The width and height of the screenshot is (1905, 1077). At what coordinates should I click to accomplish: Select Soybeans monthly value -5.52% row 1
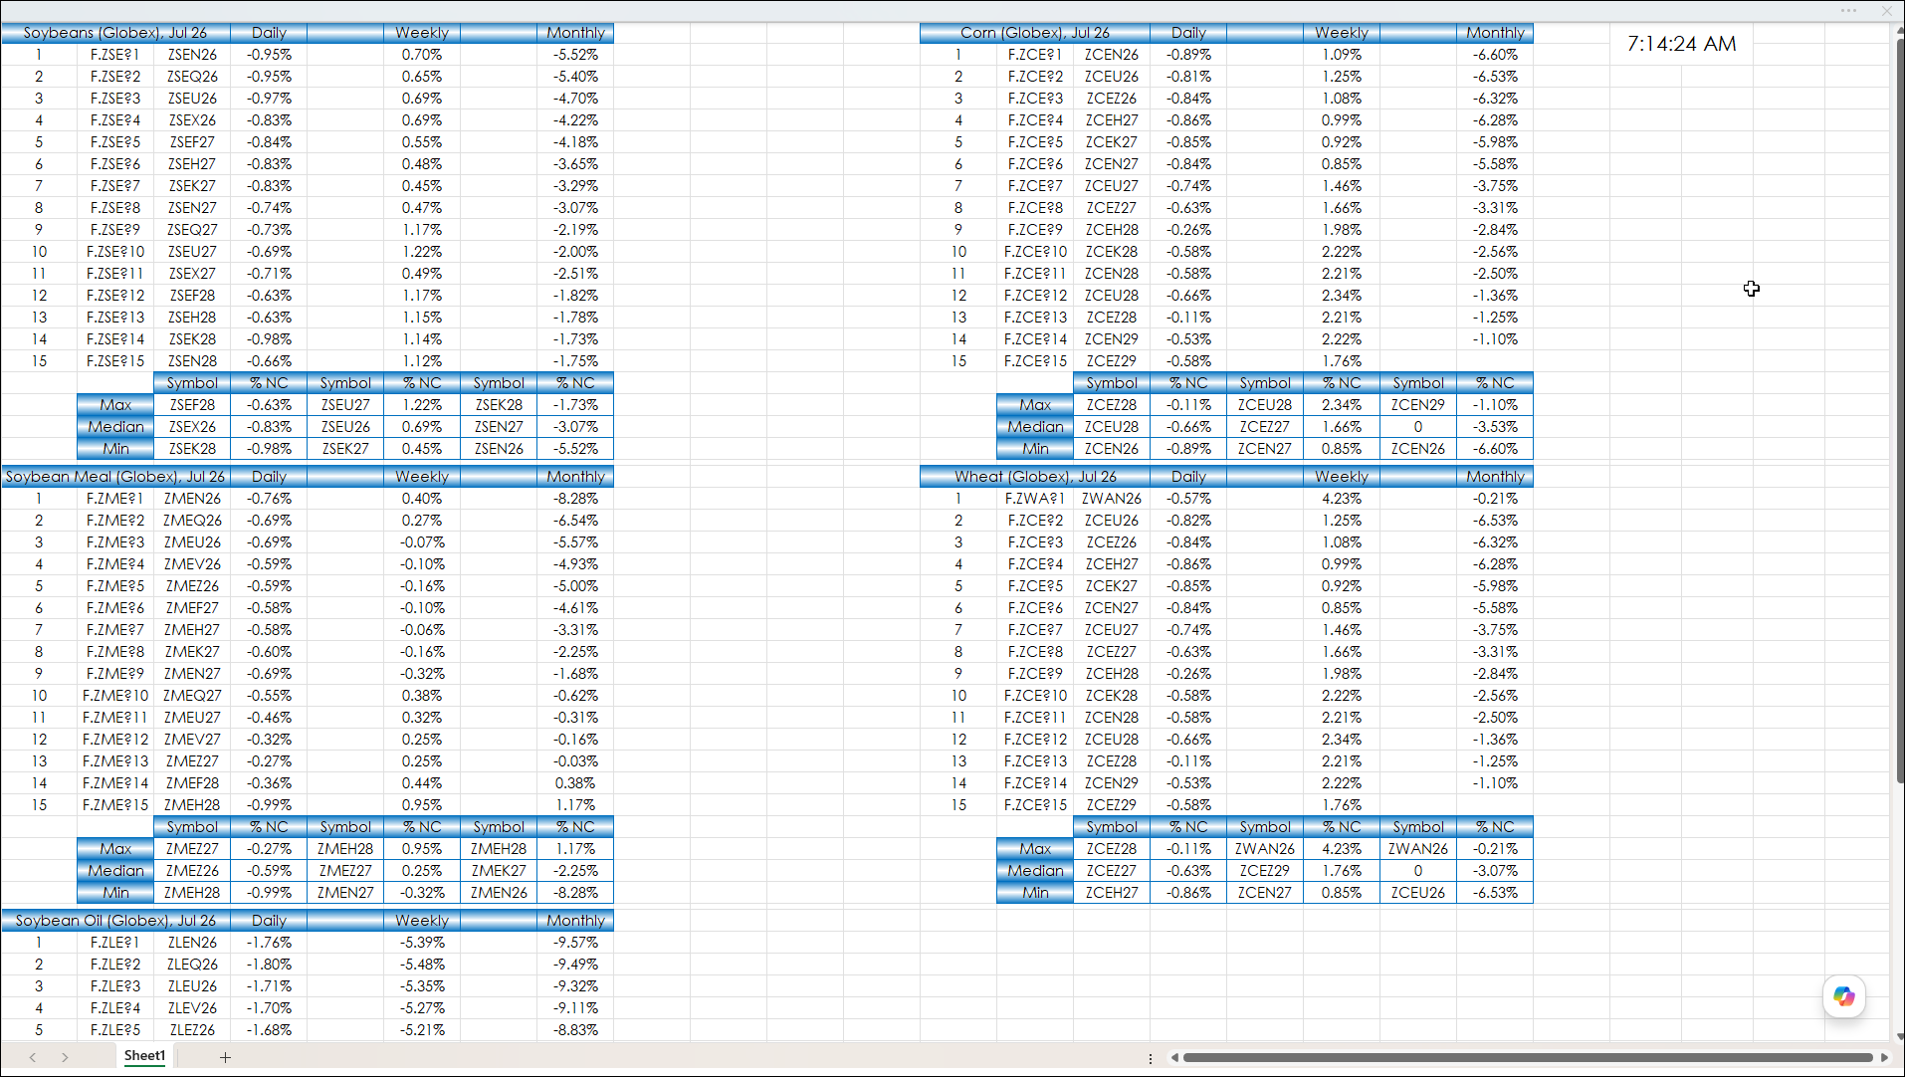point(575,55)
